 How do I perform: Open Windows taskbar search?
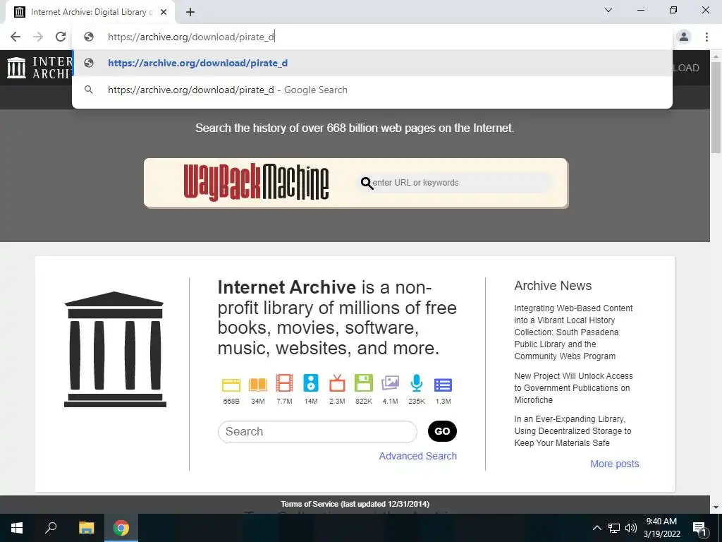pyautogui.click(x=51, y=528)
